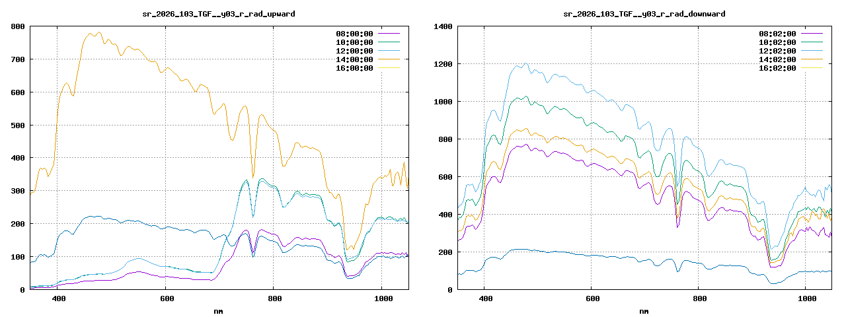This screenshot has width=846, height=317.
Task: Click the 12:00:00 legend label
Action: click(354, 51)
